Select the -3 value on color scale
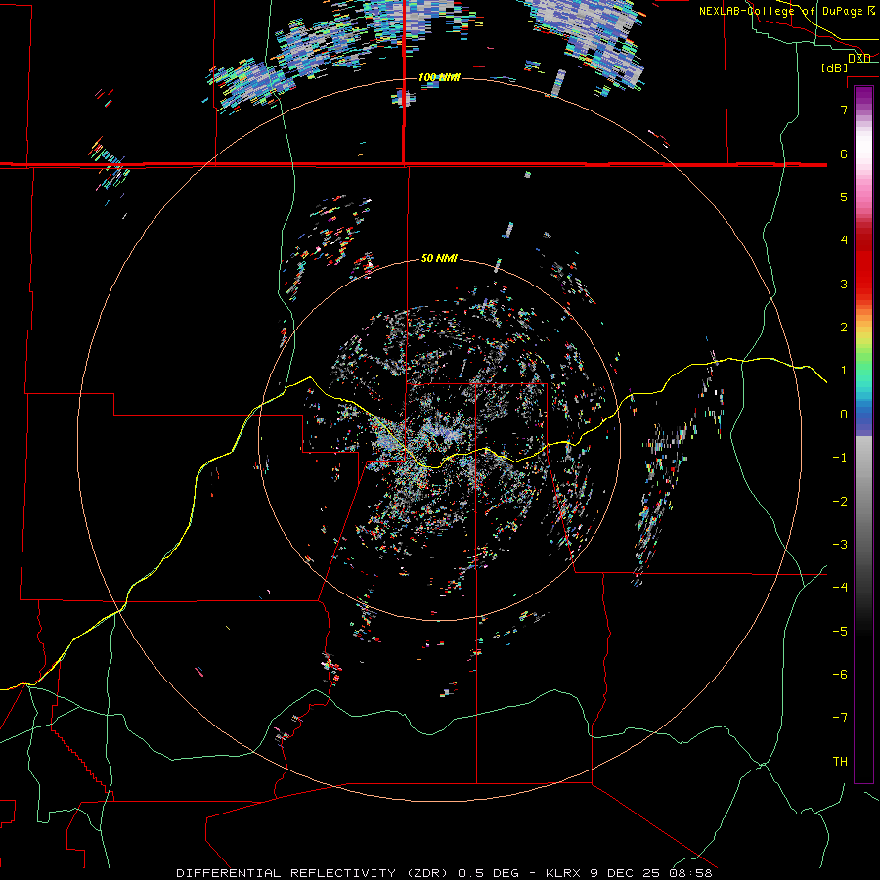 pyautogui.click(x=840, y=545)
